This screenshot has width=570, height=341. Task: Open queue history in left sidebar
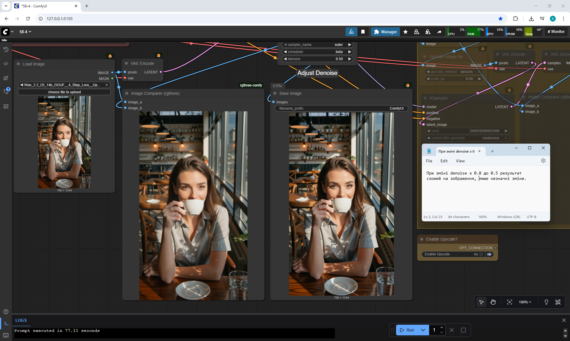click(6, 49)
